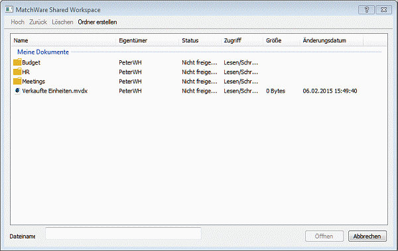The width and height of the screenshot is (398, 251).
Task: Click the date 06.02.2015 15:49:40
Action: click(330, 91)
